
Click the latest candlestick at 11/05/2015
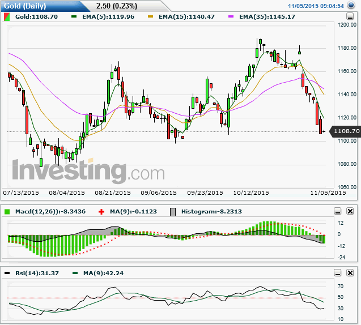(x=324, y=131)
